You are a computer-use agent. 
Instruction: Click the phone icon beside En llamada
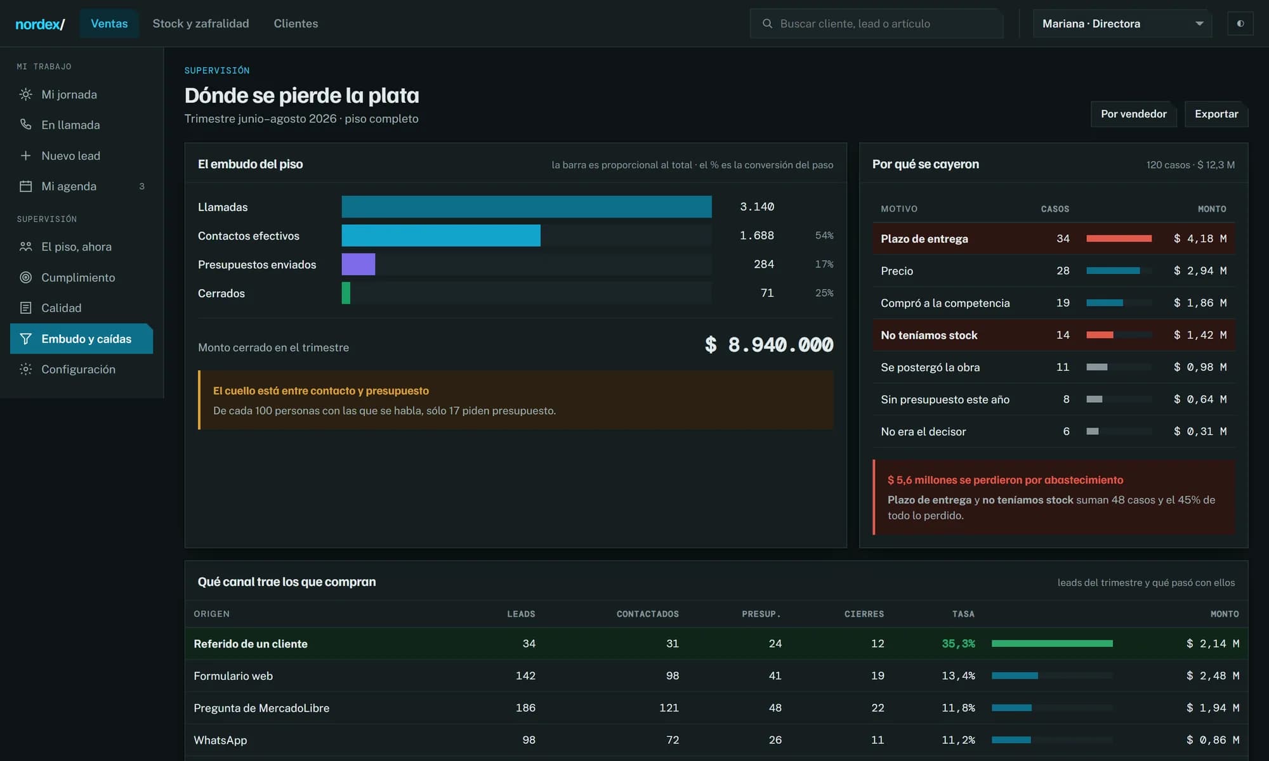click(25, 125)
